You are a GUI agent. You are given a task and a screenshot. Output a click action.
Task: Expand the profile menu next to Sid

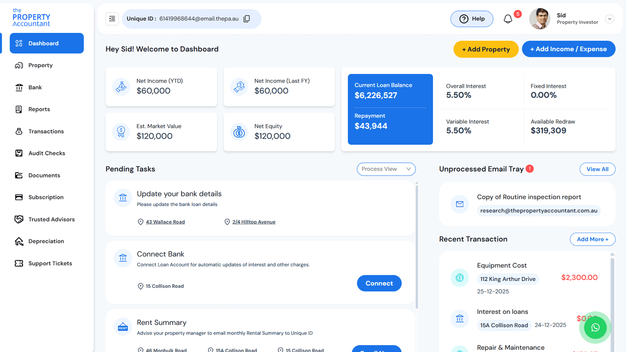(608, 18)
